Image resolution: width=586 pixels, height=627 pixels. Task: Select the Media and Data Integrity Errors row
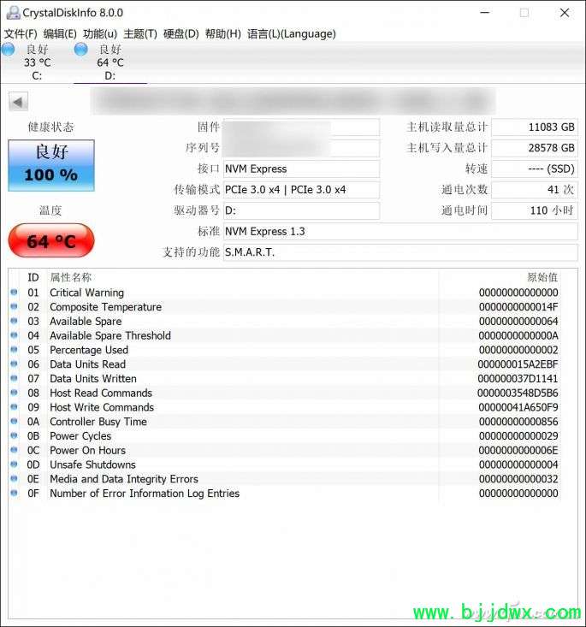click(x=284, y=479)
